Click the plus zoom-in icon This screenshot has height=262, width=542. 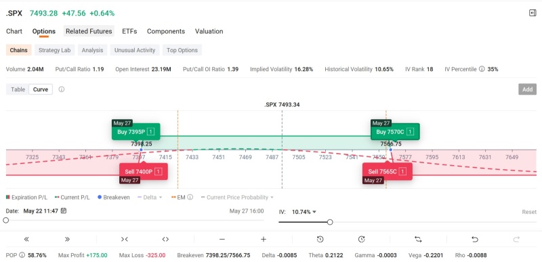click(264, 239)
